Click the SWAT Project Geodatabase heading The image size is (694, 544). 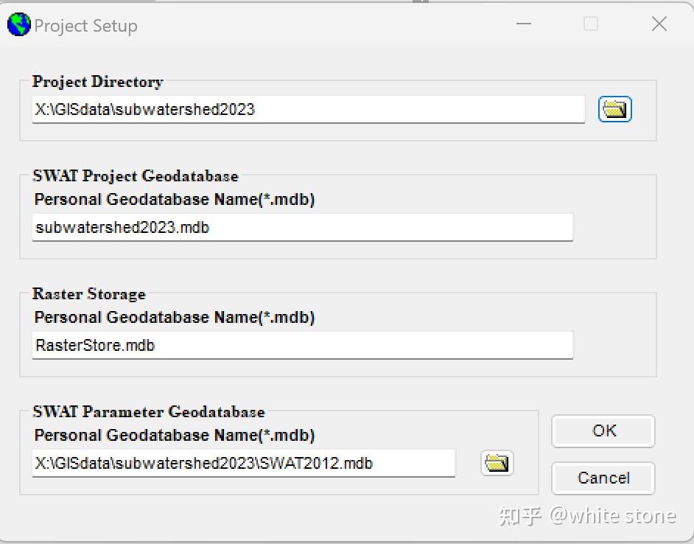(136, 176)
